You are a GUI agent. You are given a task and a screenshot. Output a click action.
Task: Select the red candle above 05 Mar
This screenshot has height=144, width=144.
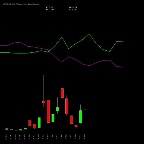35,126
